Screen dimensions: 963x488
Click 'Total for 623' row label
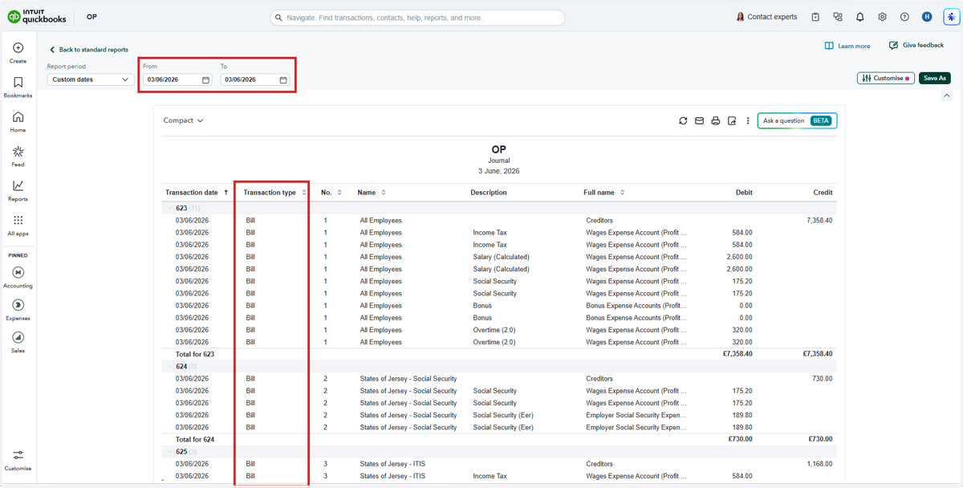(195, 354)
